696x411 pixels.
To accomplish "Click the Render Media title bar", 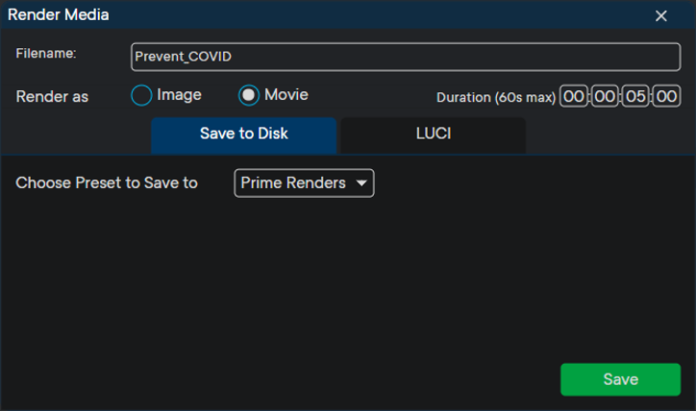I will coord(288,14).
